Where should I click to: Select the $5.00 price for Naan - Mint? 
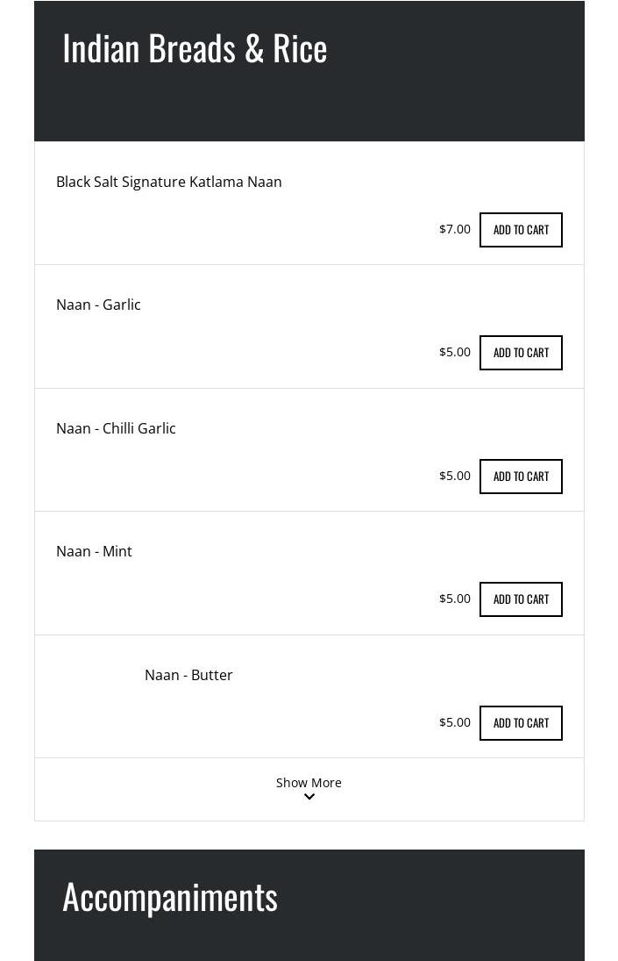click(455, 599)
